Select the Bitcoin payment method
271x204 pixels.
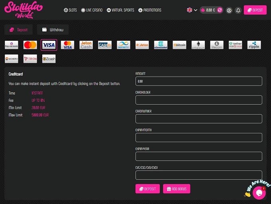179,45
